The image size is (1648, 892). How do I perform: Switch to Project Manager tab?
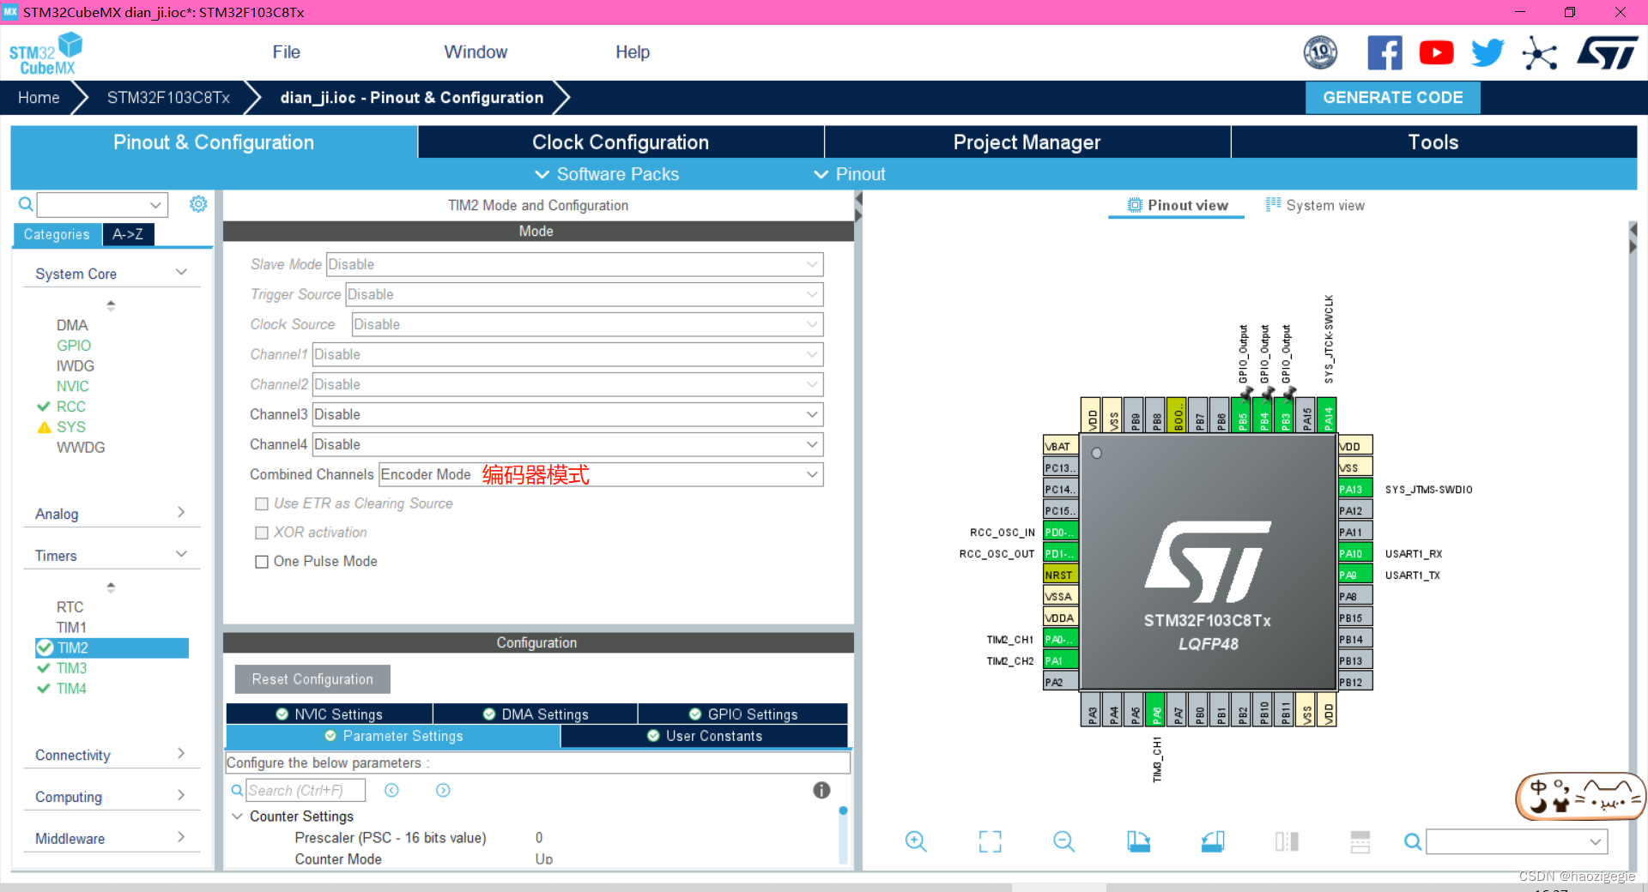[1027, 142]
